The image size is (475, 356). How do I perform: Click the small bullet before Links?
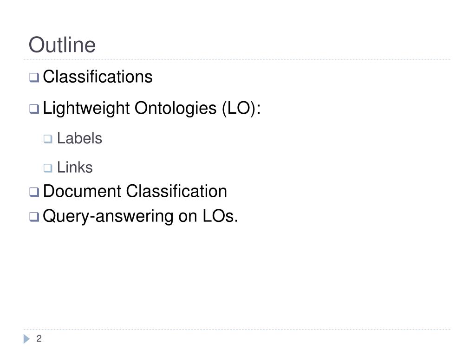(48, 168)
